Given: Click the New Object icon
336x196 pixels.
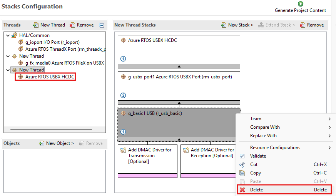Looking at the screenshot, I should (x=42, y=143).
